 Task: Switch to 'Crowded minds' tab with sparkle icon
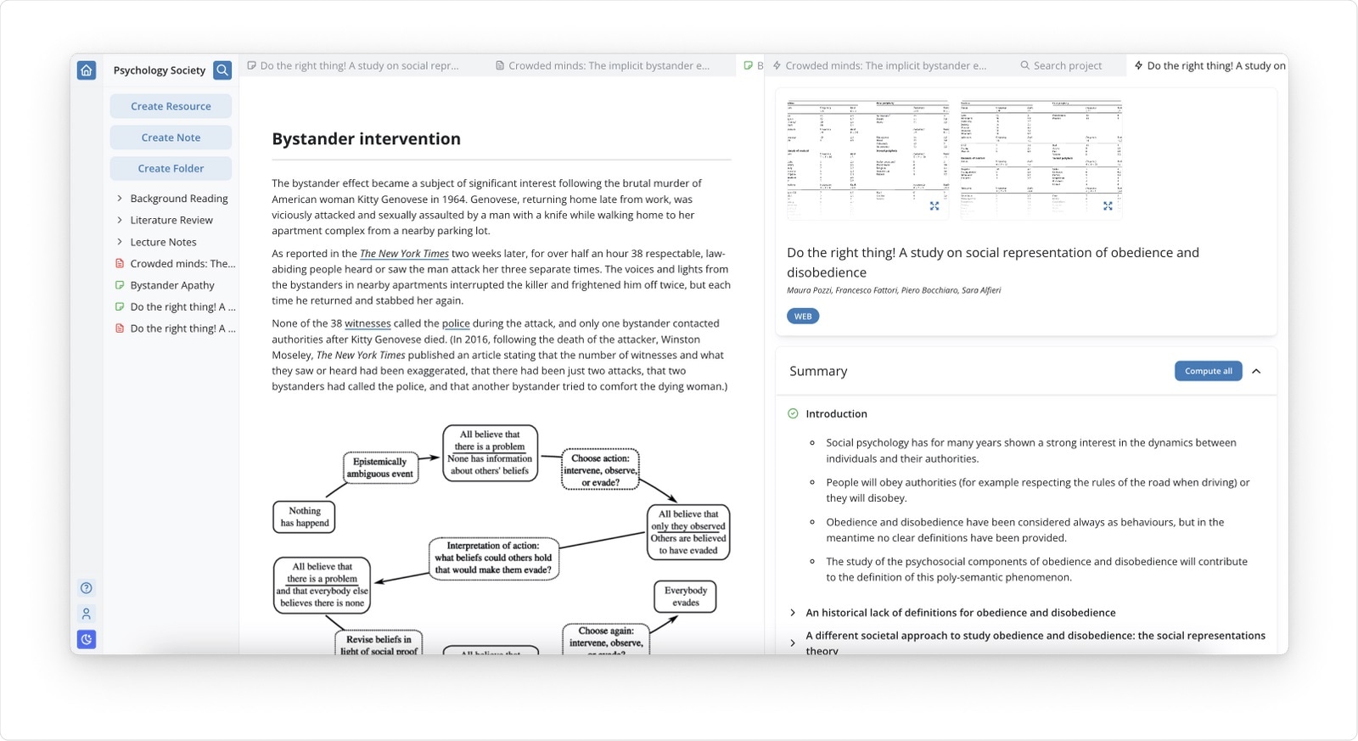click(x=879, y=65)
